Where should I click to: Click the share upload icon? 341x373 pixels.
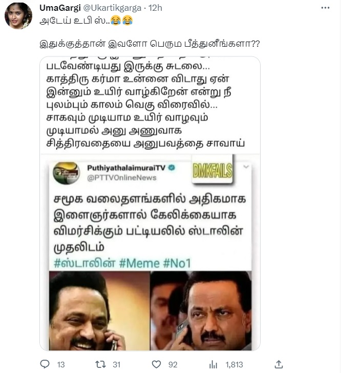point(279,364)
